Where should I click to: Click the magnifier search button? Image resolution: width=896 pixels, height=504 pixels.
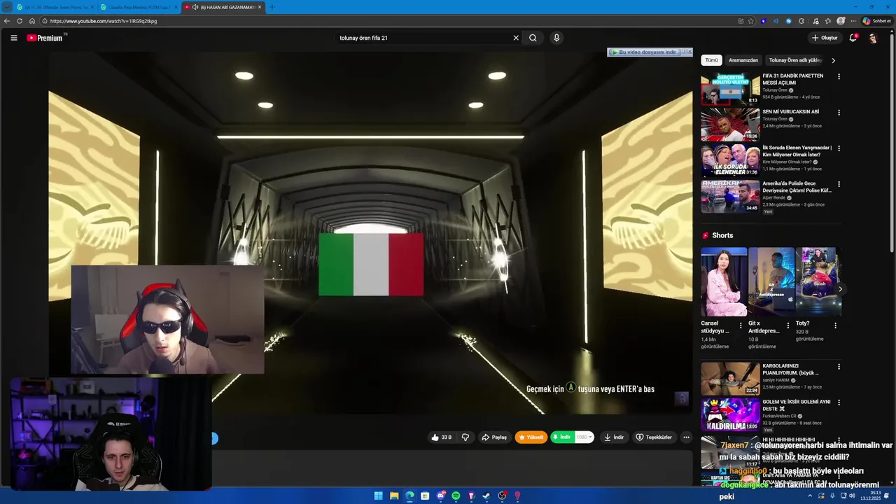533,38
